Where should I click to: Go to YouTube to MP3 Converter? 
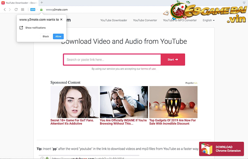tap(180, 20)
